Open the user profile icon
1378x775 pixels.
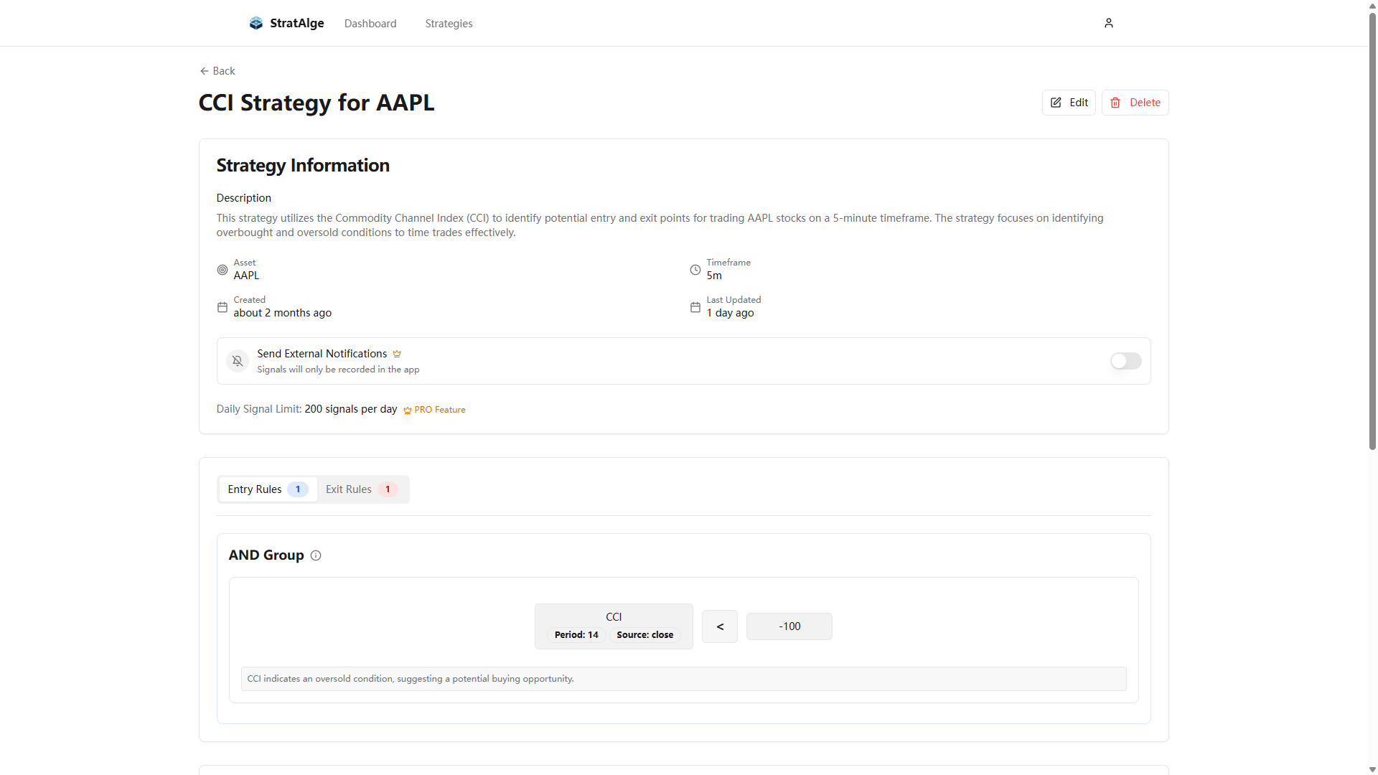[x=1108, y=23]
